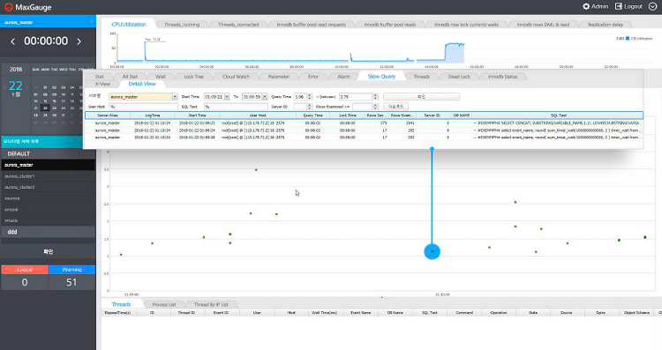The width and height of the screenshot is (662, 350).
Task: Expand the circled chevron menu at top right
Action: tap(652, 6)
